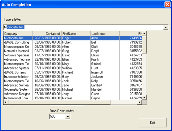This screenshot has height=131, width=172.
Task: Close the Auto Completion window
Action: click(167, 5)
